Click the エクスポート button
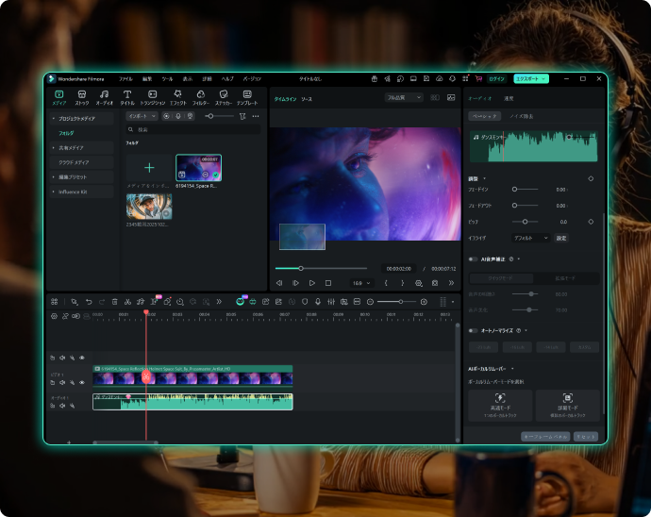Viewport: 651px width, 517px height. point(531,78)
